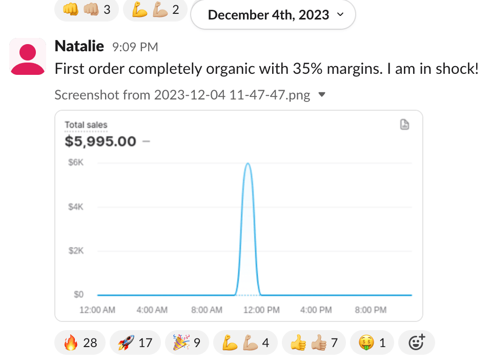492x364 pixels.
Task: Toggle the money-mouth face reaction
Action: coord(372,342)
